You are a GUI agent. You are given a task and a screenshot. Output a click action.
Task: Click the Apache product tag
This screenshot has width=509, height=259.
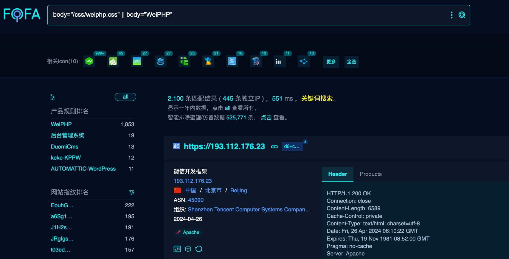188,233
